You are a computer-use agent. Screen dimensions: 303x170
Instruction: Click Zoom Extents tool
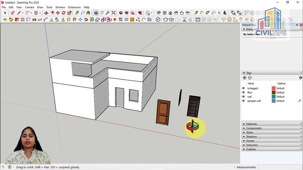pyautogui.click(x=114, y=13)
